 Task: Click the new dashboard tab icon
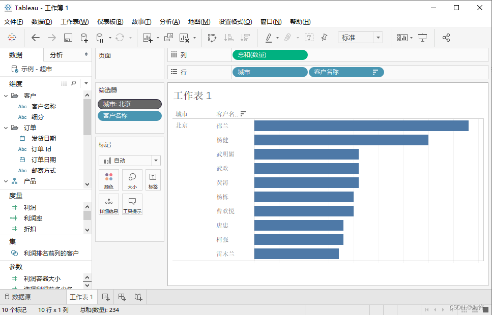coord(122,297)
